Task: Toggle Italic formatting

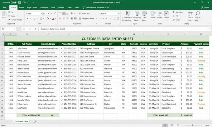Action: (x=31, y=19)
